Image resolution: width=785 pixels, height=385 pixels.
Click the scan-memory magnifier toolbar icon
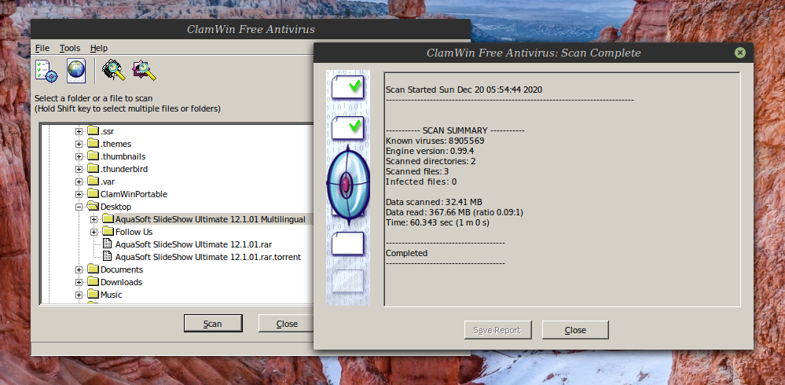tap(114, 71)
